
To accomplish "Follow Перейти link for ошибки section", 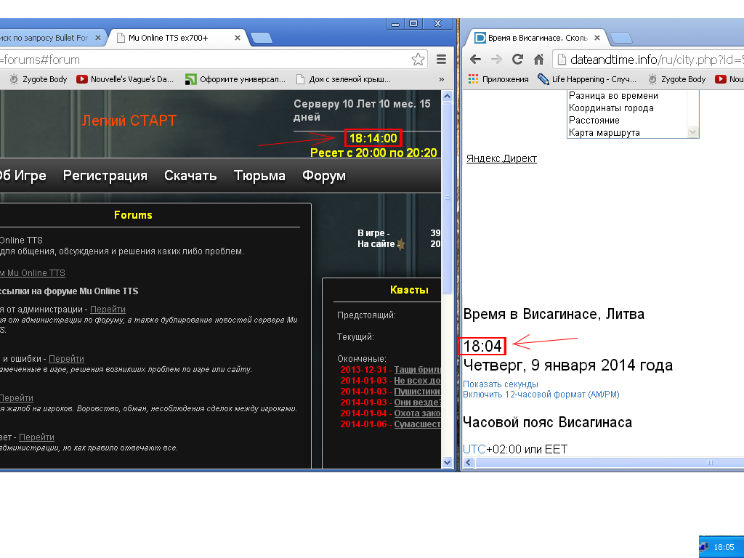I will tap(66, 359).
